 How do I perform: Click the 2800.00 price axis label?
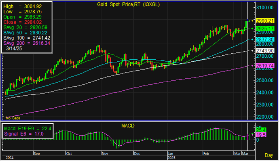pos(265,44)
